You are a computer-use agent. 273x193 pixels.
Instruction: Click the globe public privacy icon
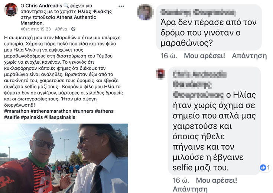click(74, 29)
